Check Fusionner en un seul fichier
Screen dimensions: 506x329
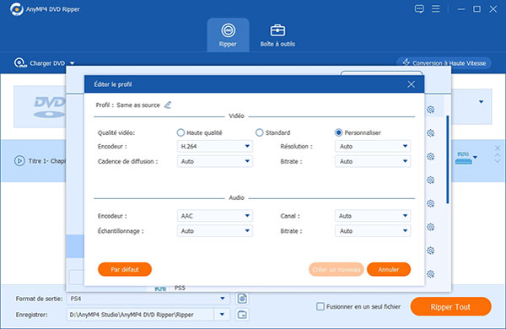[320, 306]
